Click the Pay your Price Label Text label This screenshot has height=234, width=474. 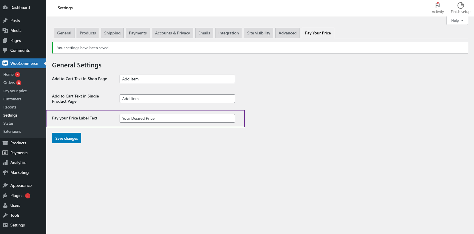(75, 118)
